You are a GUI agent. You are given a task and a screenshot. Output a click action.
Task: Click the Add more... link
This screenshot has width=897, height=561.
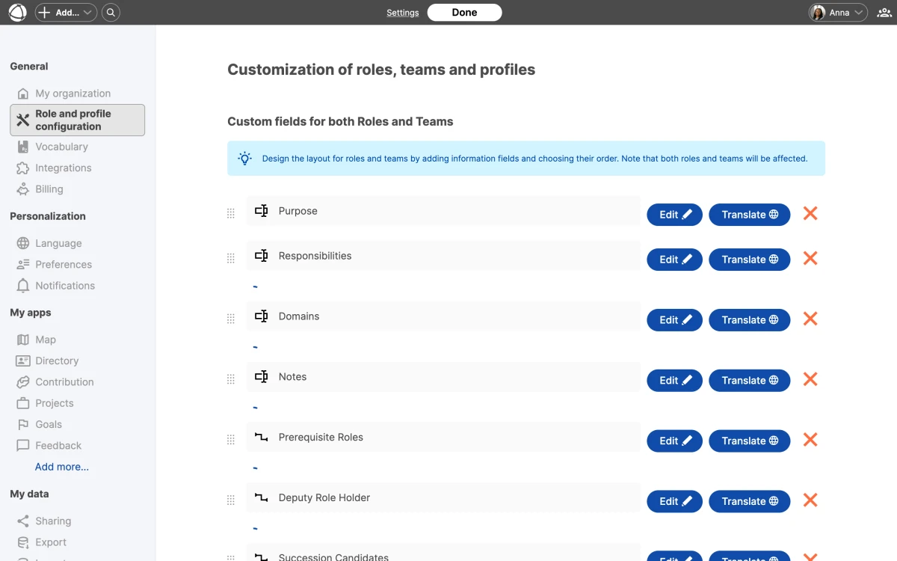point(61,466)
